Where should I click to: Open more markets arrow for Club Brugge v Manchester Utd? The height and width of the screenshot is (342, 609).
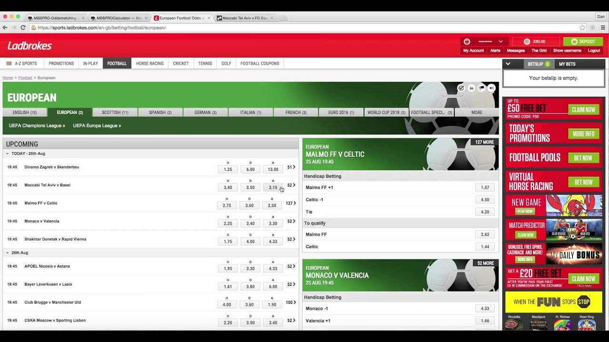(x=295, y=302)
